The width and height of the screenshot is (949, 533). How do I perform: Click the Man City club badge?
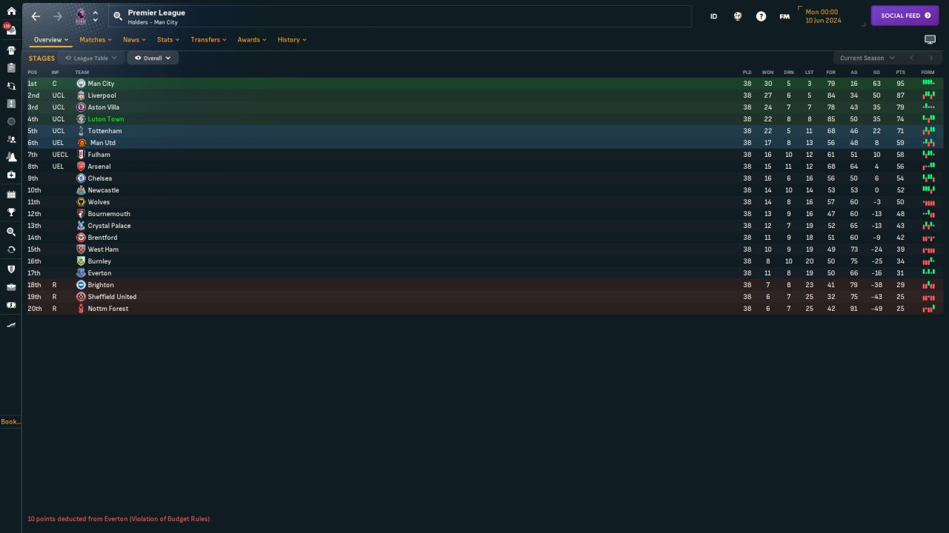point(81,84)
